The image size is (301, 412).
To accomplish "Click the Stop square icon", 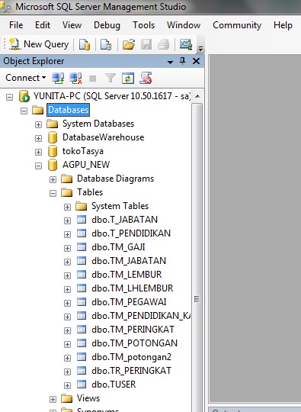I will [x=93, y=79].
